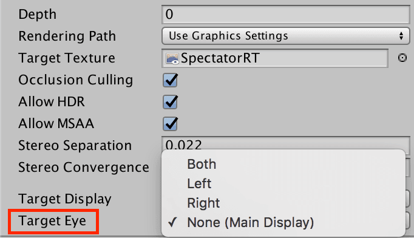
Task: Click the SpectatorRT render texture icon
Action: (172, 58)
